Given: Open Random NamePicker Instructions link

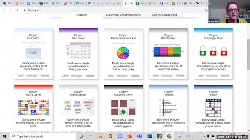Looking at the screenshot, I should click(x=122, y=76).
